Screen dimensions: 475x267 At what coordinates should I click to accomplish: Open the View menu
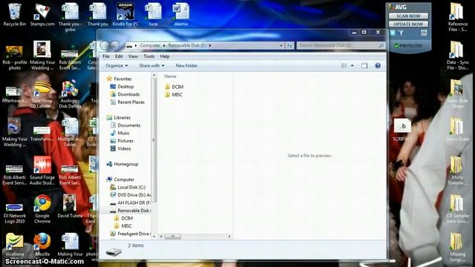133,56
